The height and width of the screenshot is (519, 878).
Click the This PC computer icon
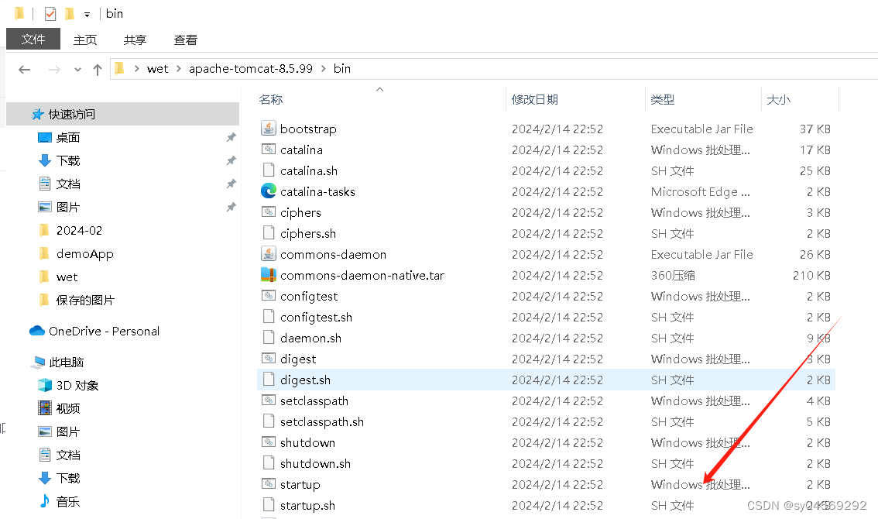[37, 363]
